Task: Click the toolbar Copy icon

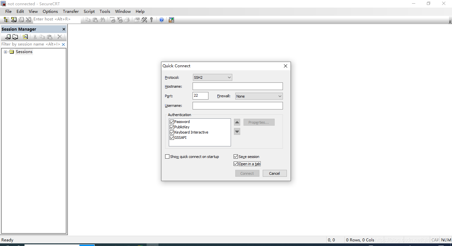Action: pyautogui.click(x=88, y=20)
